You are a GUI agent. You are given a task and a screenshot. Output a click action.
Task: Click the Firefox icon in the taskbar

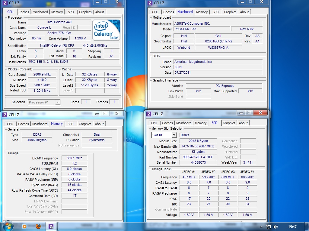(38, 226)
